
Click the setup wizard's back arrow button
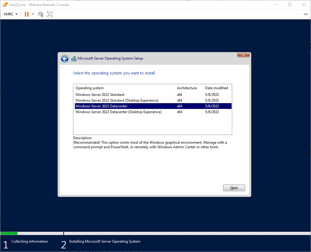[x=65, y=58]
